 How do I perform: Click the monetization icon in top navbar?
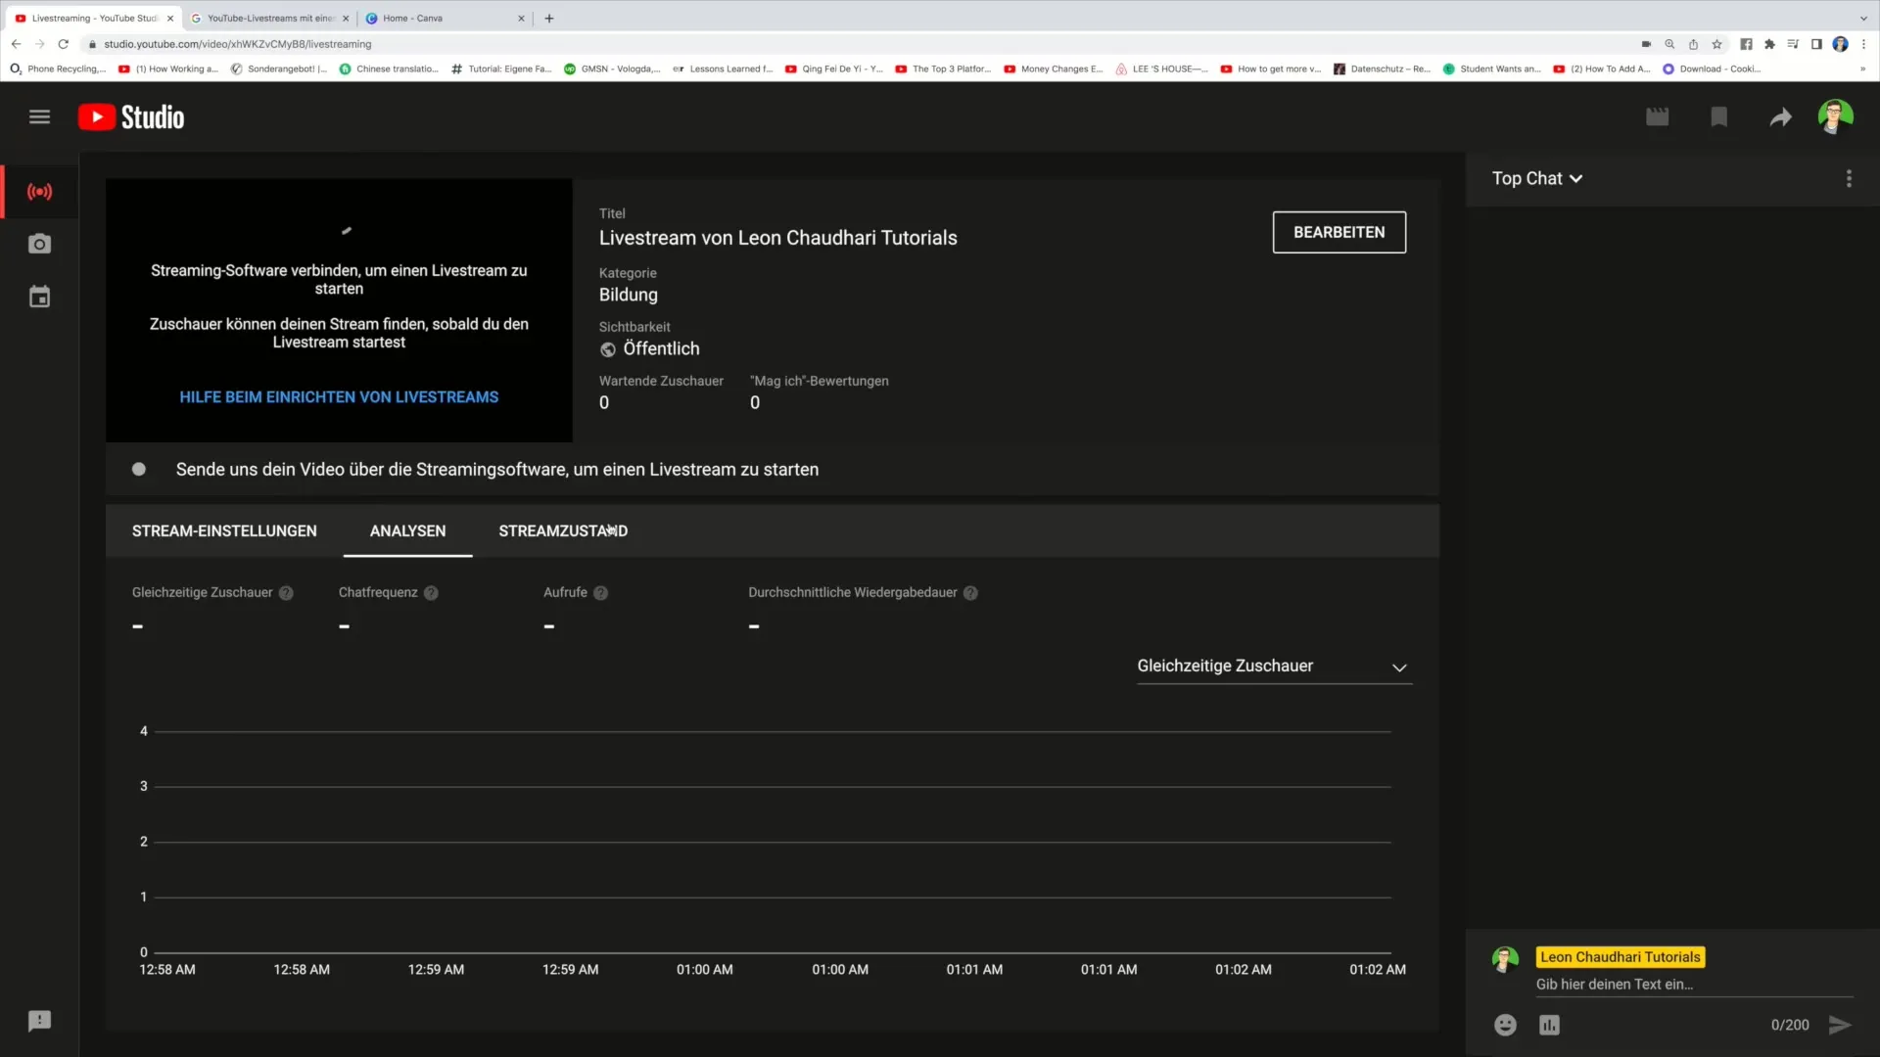click(1719, 116)
